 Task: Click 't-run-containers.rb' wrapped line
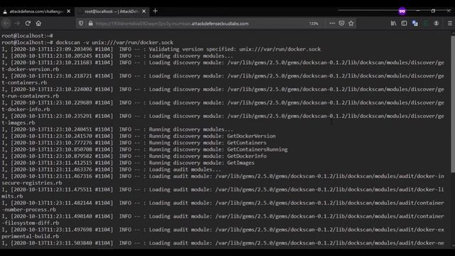[x=30, y=96]
